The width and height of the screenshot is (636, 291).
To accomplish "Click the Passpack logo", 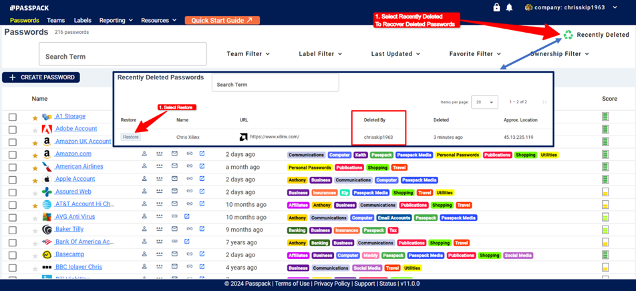I will pyautogui.click(x=29, y=8).
